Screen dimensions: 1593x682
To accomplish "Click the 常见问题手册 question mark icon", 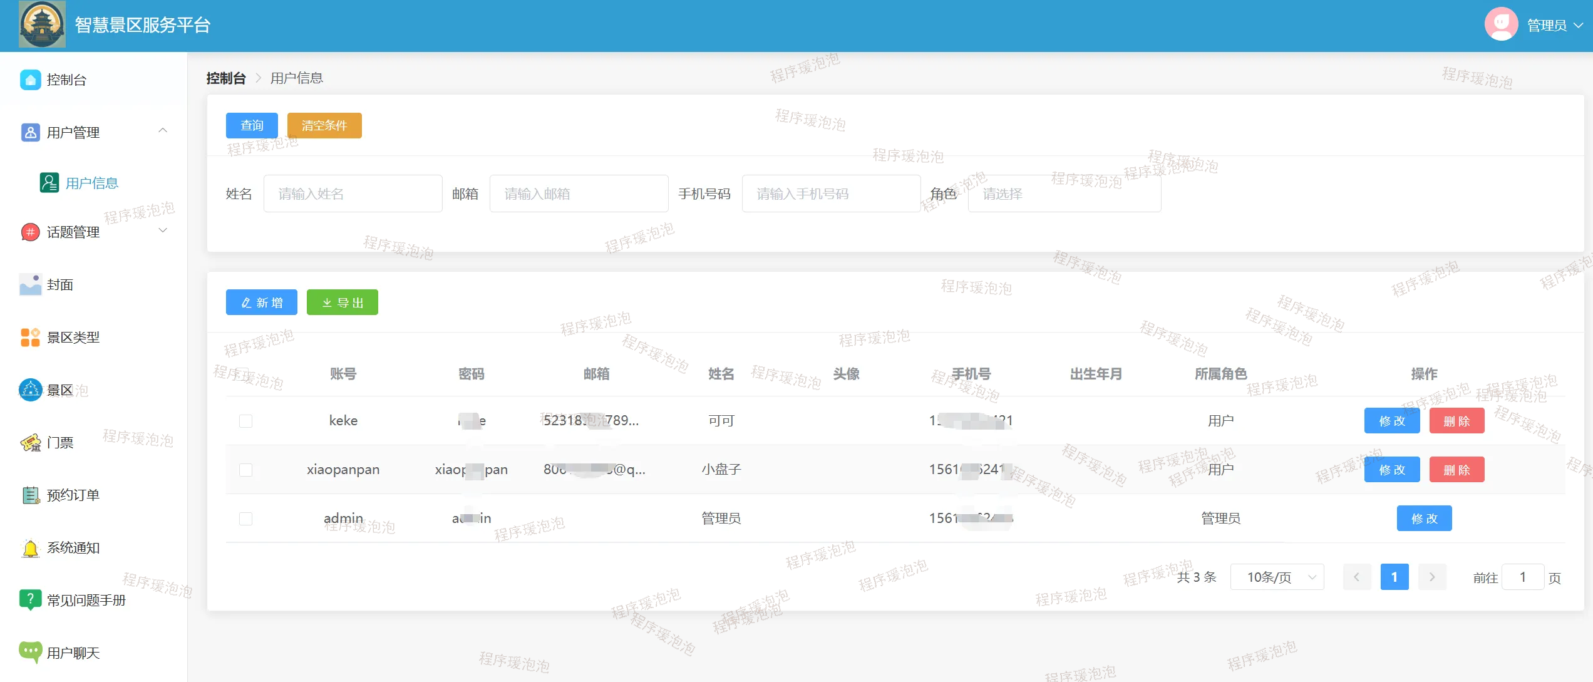I will [x=30, y=600].
